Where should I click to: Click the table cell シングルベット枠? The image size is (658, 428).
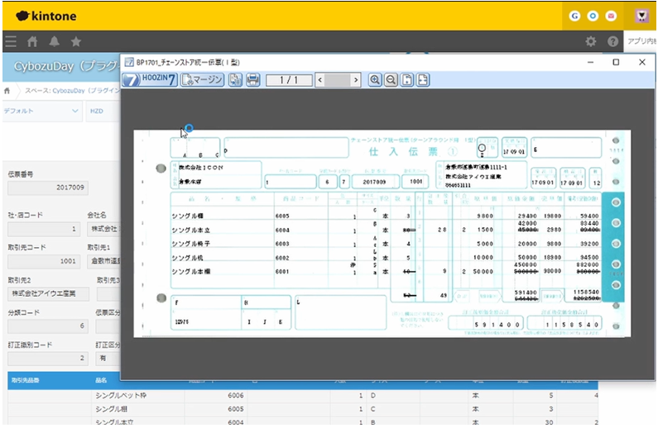(x=137, y=396)
